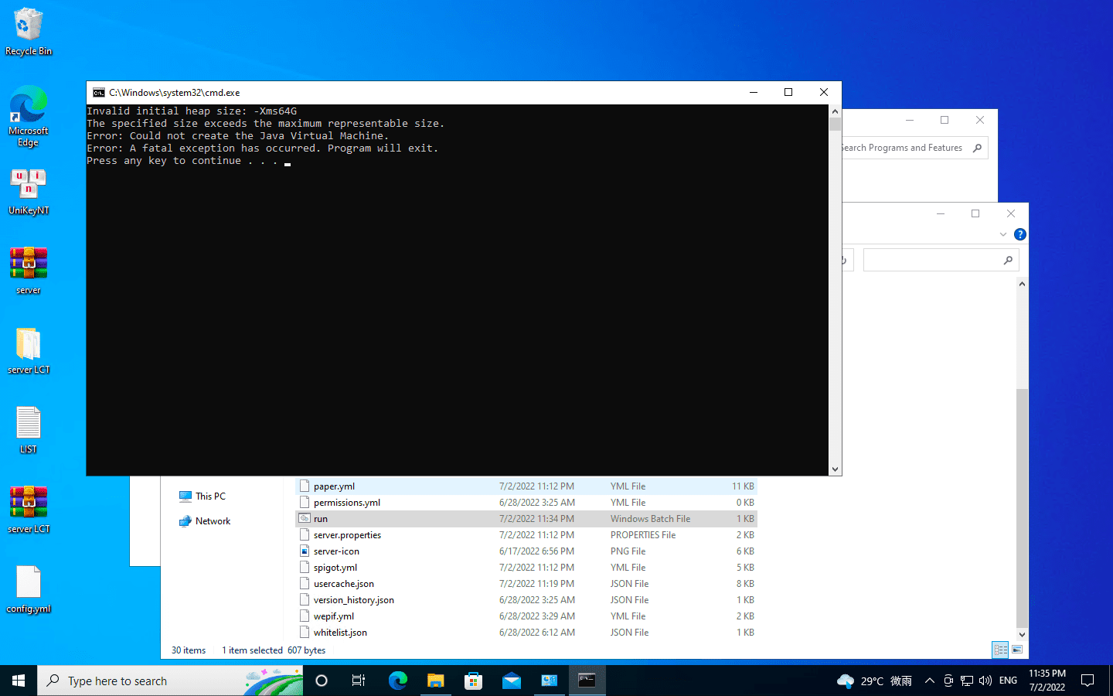The height and width of the screenshot is (696, 1113).
Task: Click the config.yml desktop file
Action: (x=29, y=589)
